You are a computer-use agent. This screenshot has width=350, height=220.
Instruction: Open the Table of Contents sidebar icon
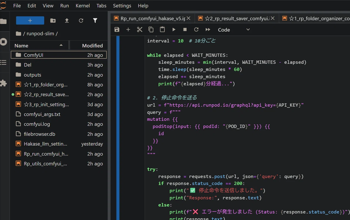click(x=3, y=62)
